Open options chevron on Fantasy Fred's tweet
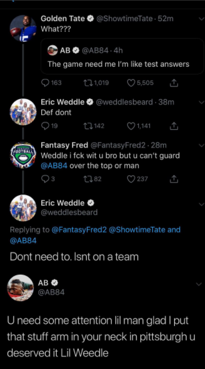Screen dimensions: 205x369 [x=202, y=146]
